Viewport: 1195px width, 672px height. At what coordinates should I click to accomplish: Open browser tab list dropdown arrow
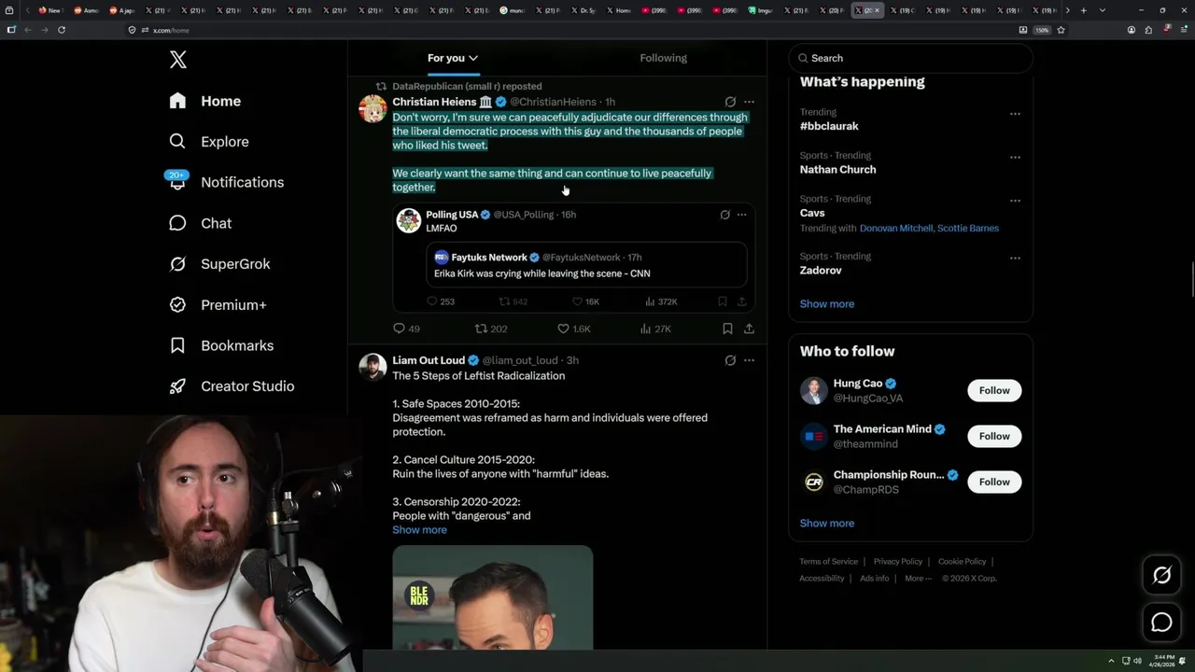(1103, 10)
